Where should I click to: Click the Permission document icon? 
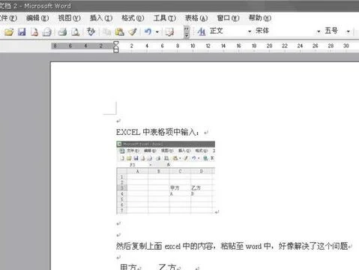pyautogui.click(x=34, y=31)
